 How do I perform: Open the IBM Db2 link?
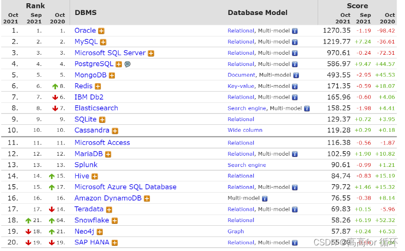[x=89, y=97]
